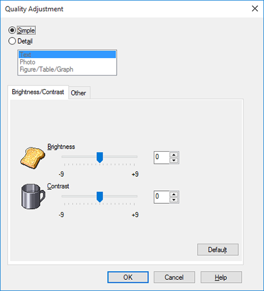Open the Brightness/Contrast tab
This screenshot has width=264, height=291.
click(38, 92)
